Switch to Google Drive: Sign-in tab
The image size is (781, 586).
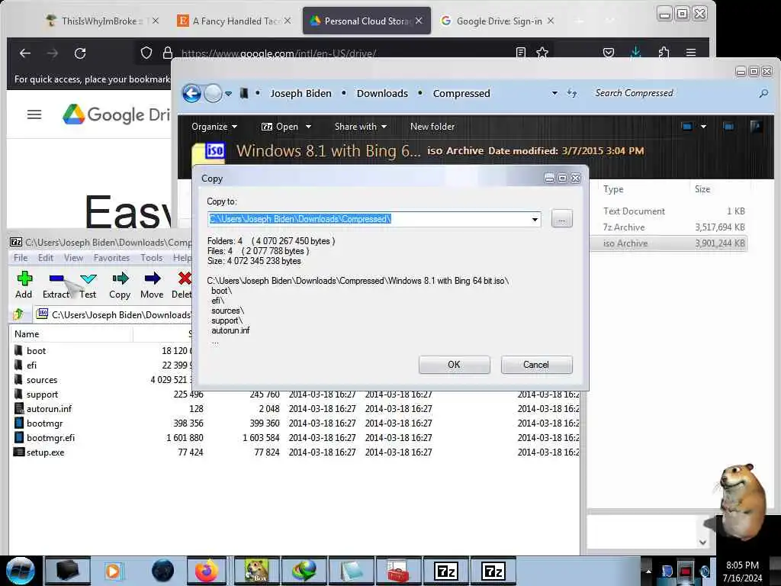click(498, 21)
